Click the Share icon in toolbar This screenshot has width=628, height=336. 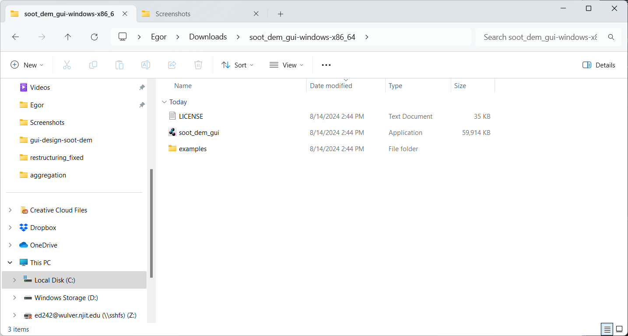click(172, 65)
